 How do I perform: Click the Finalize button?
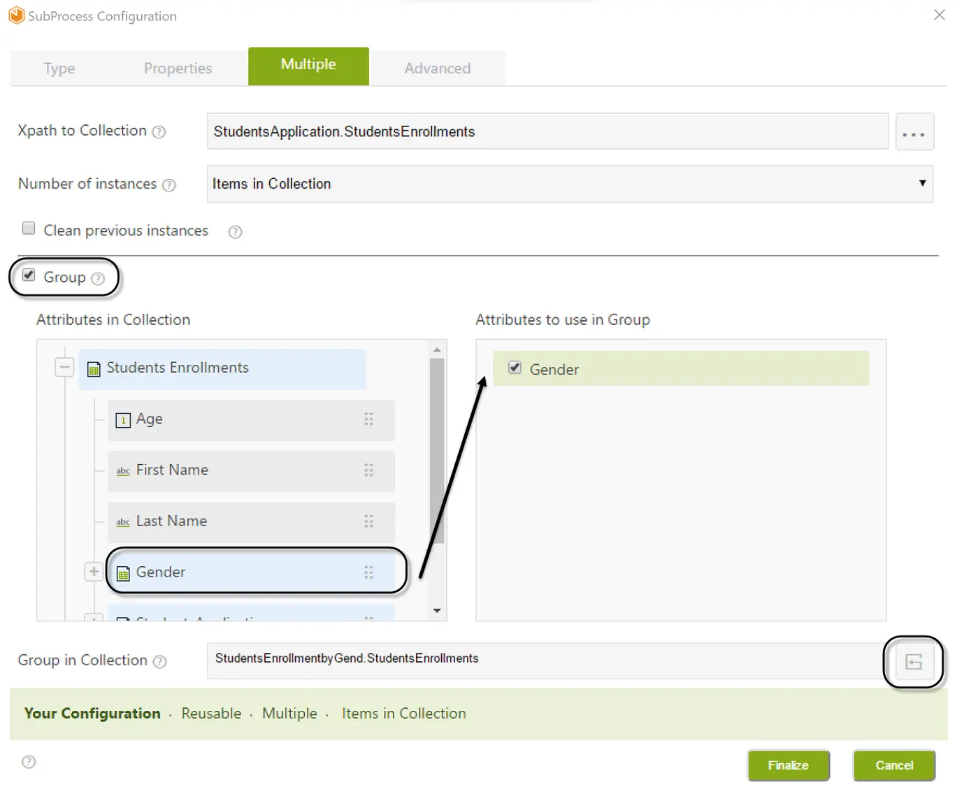point(789,765)
